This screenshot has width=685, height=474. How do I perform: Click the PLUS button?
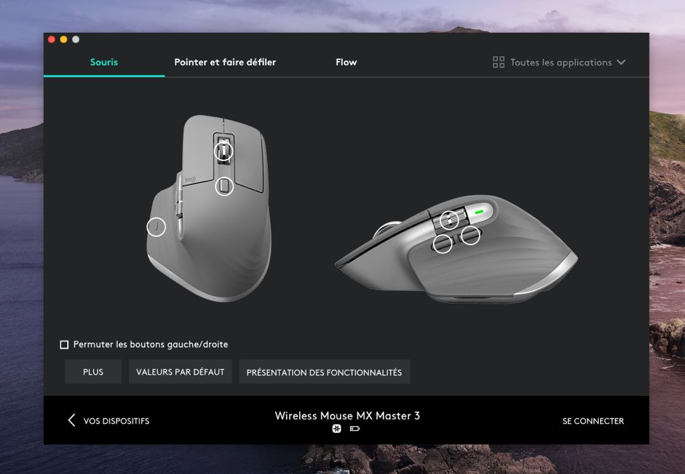93,372
